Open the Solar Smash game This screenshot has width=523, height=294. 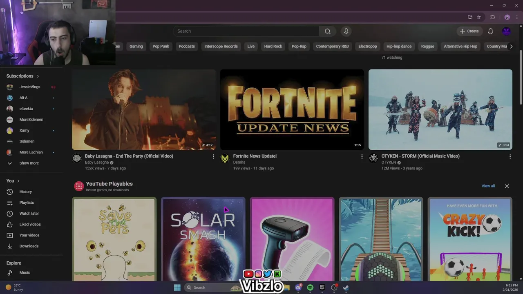point(203,239)
